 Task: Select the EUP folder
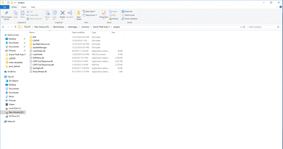pos(34,37)
